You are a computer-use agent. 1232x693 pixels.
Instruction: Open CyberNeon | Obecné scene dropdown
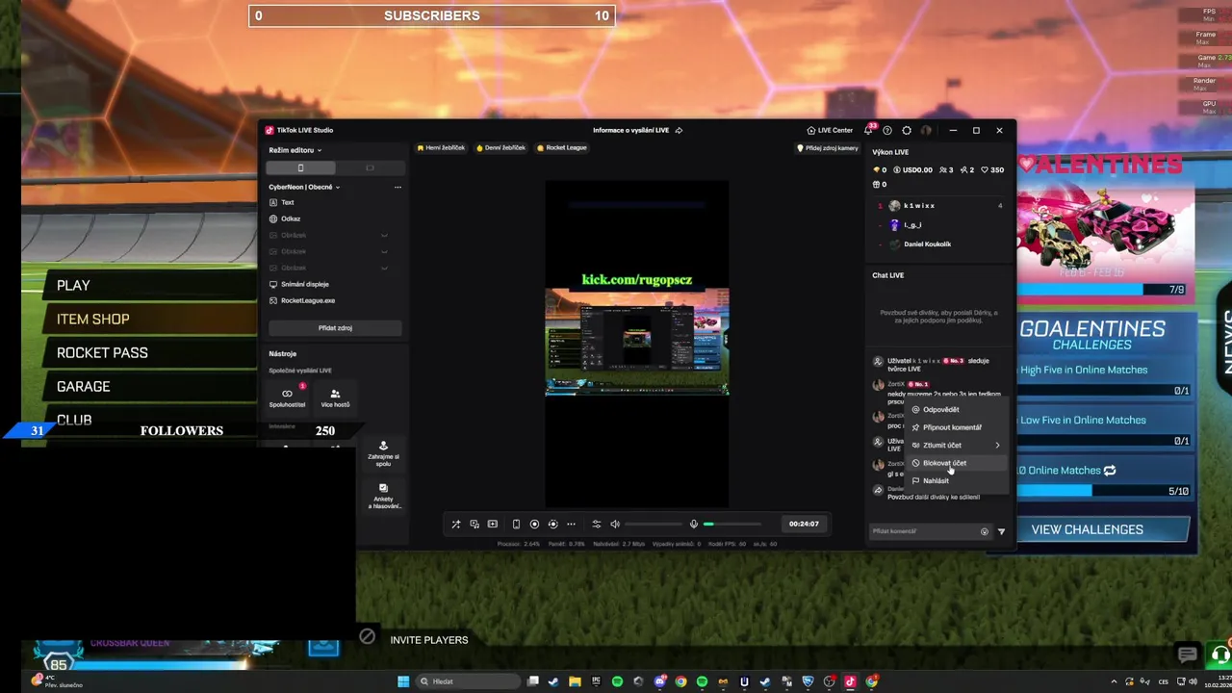point(304,187)
